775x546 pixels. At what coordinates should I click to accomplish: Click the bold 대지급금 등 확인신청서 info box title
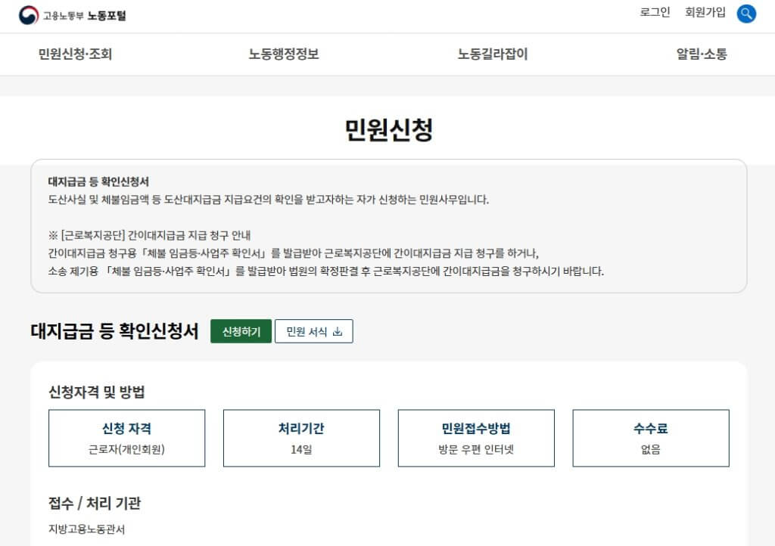click(x=98, y=181)
